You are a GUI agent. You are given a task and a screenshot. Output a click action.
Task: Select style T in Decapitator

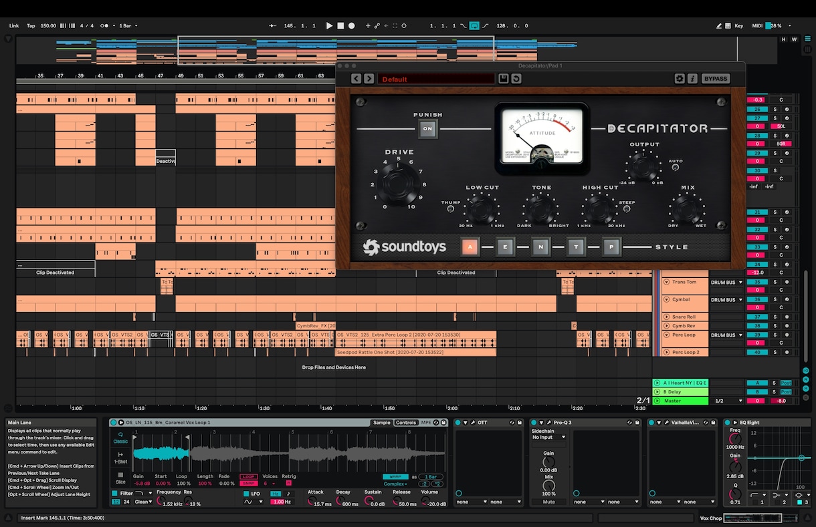(576, 247)
